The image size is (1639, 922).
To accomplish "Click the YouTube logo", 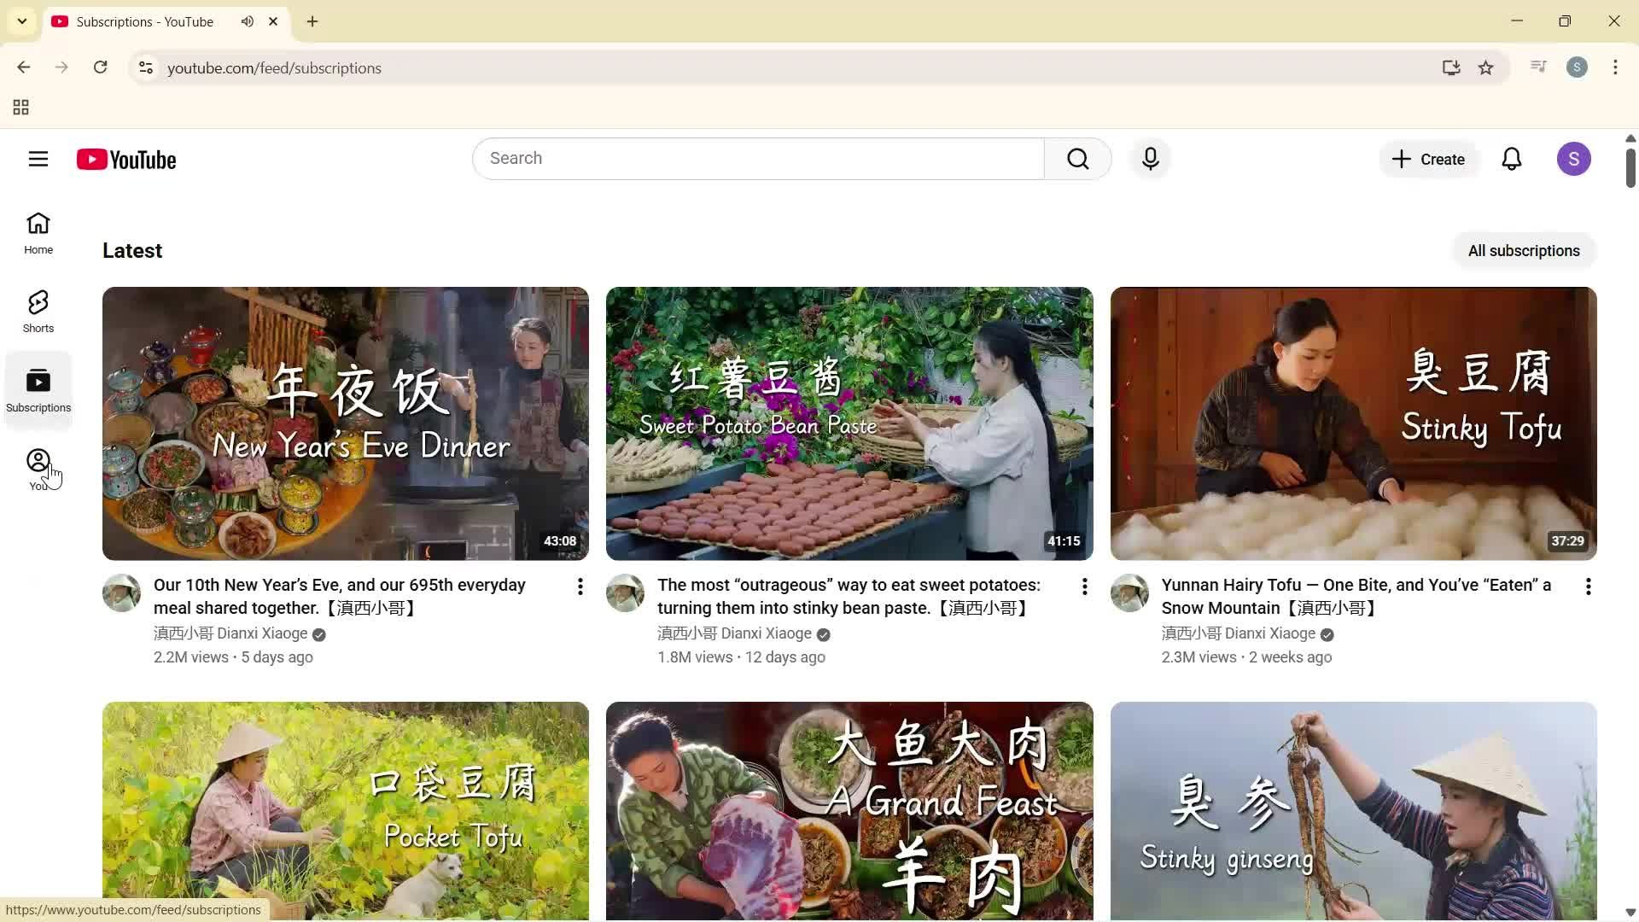I will point(125,159).
